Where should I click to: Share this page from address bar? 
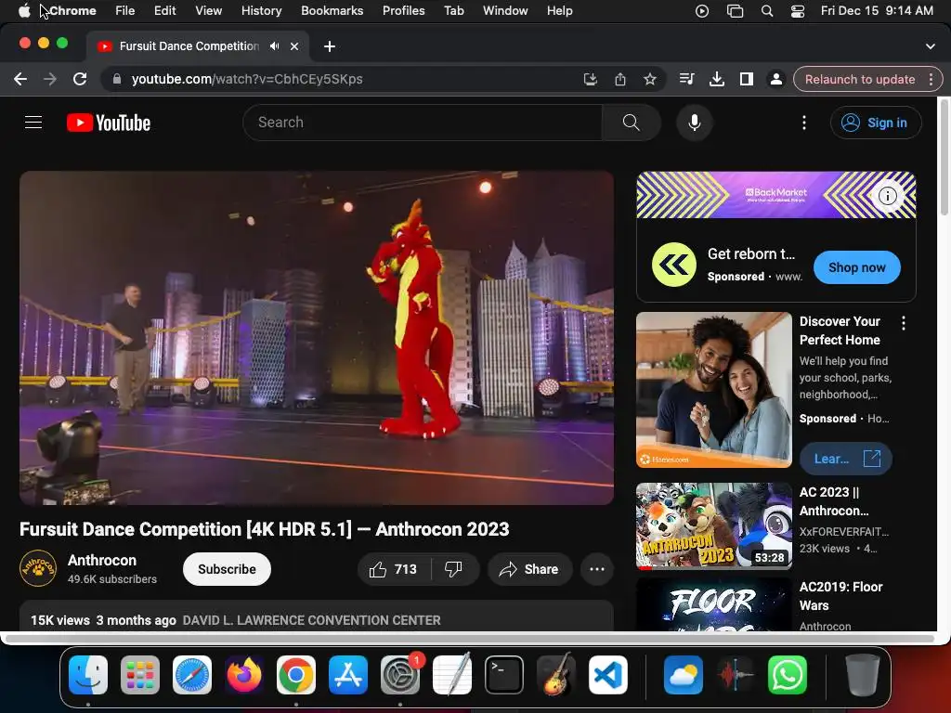pos(619,79)
